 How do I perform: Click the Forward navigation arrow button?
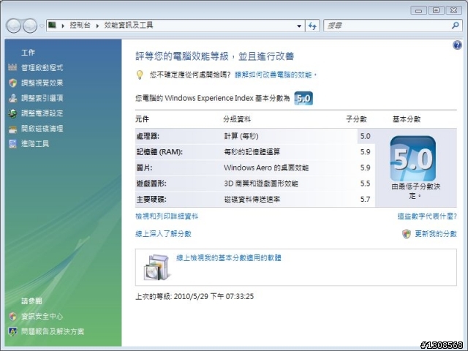[x=30, y=26]
